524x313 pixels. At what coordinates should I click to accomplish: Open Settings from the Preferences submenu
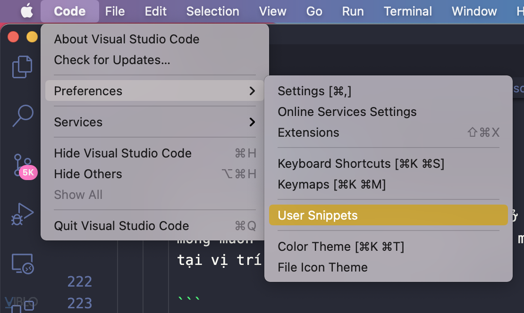[314, 91]
